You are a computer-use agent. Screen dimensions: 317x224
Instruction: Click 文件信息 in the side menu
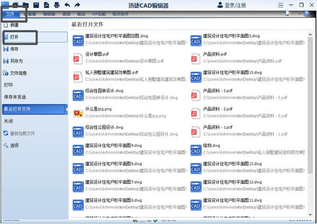coord(18,73)
